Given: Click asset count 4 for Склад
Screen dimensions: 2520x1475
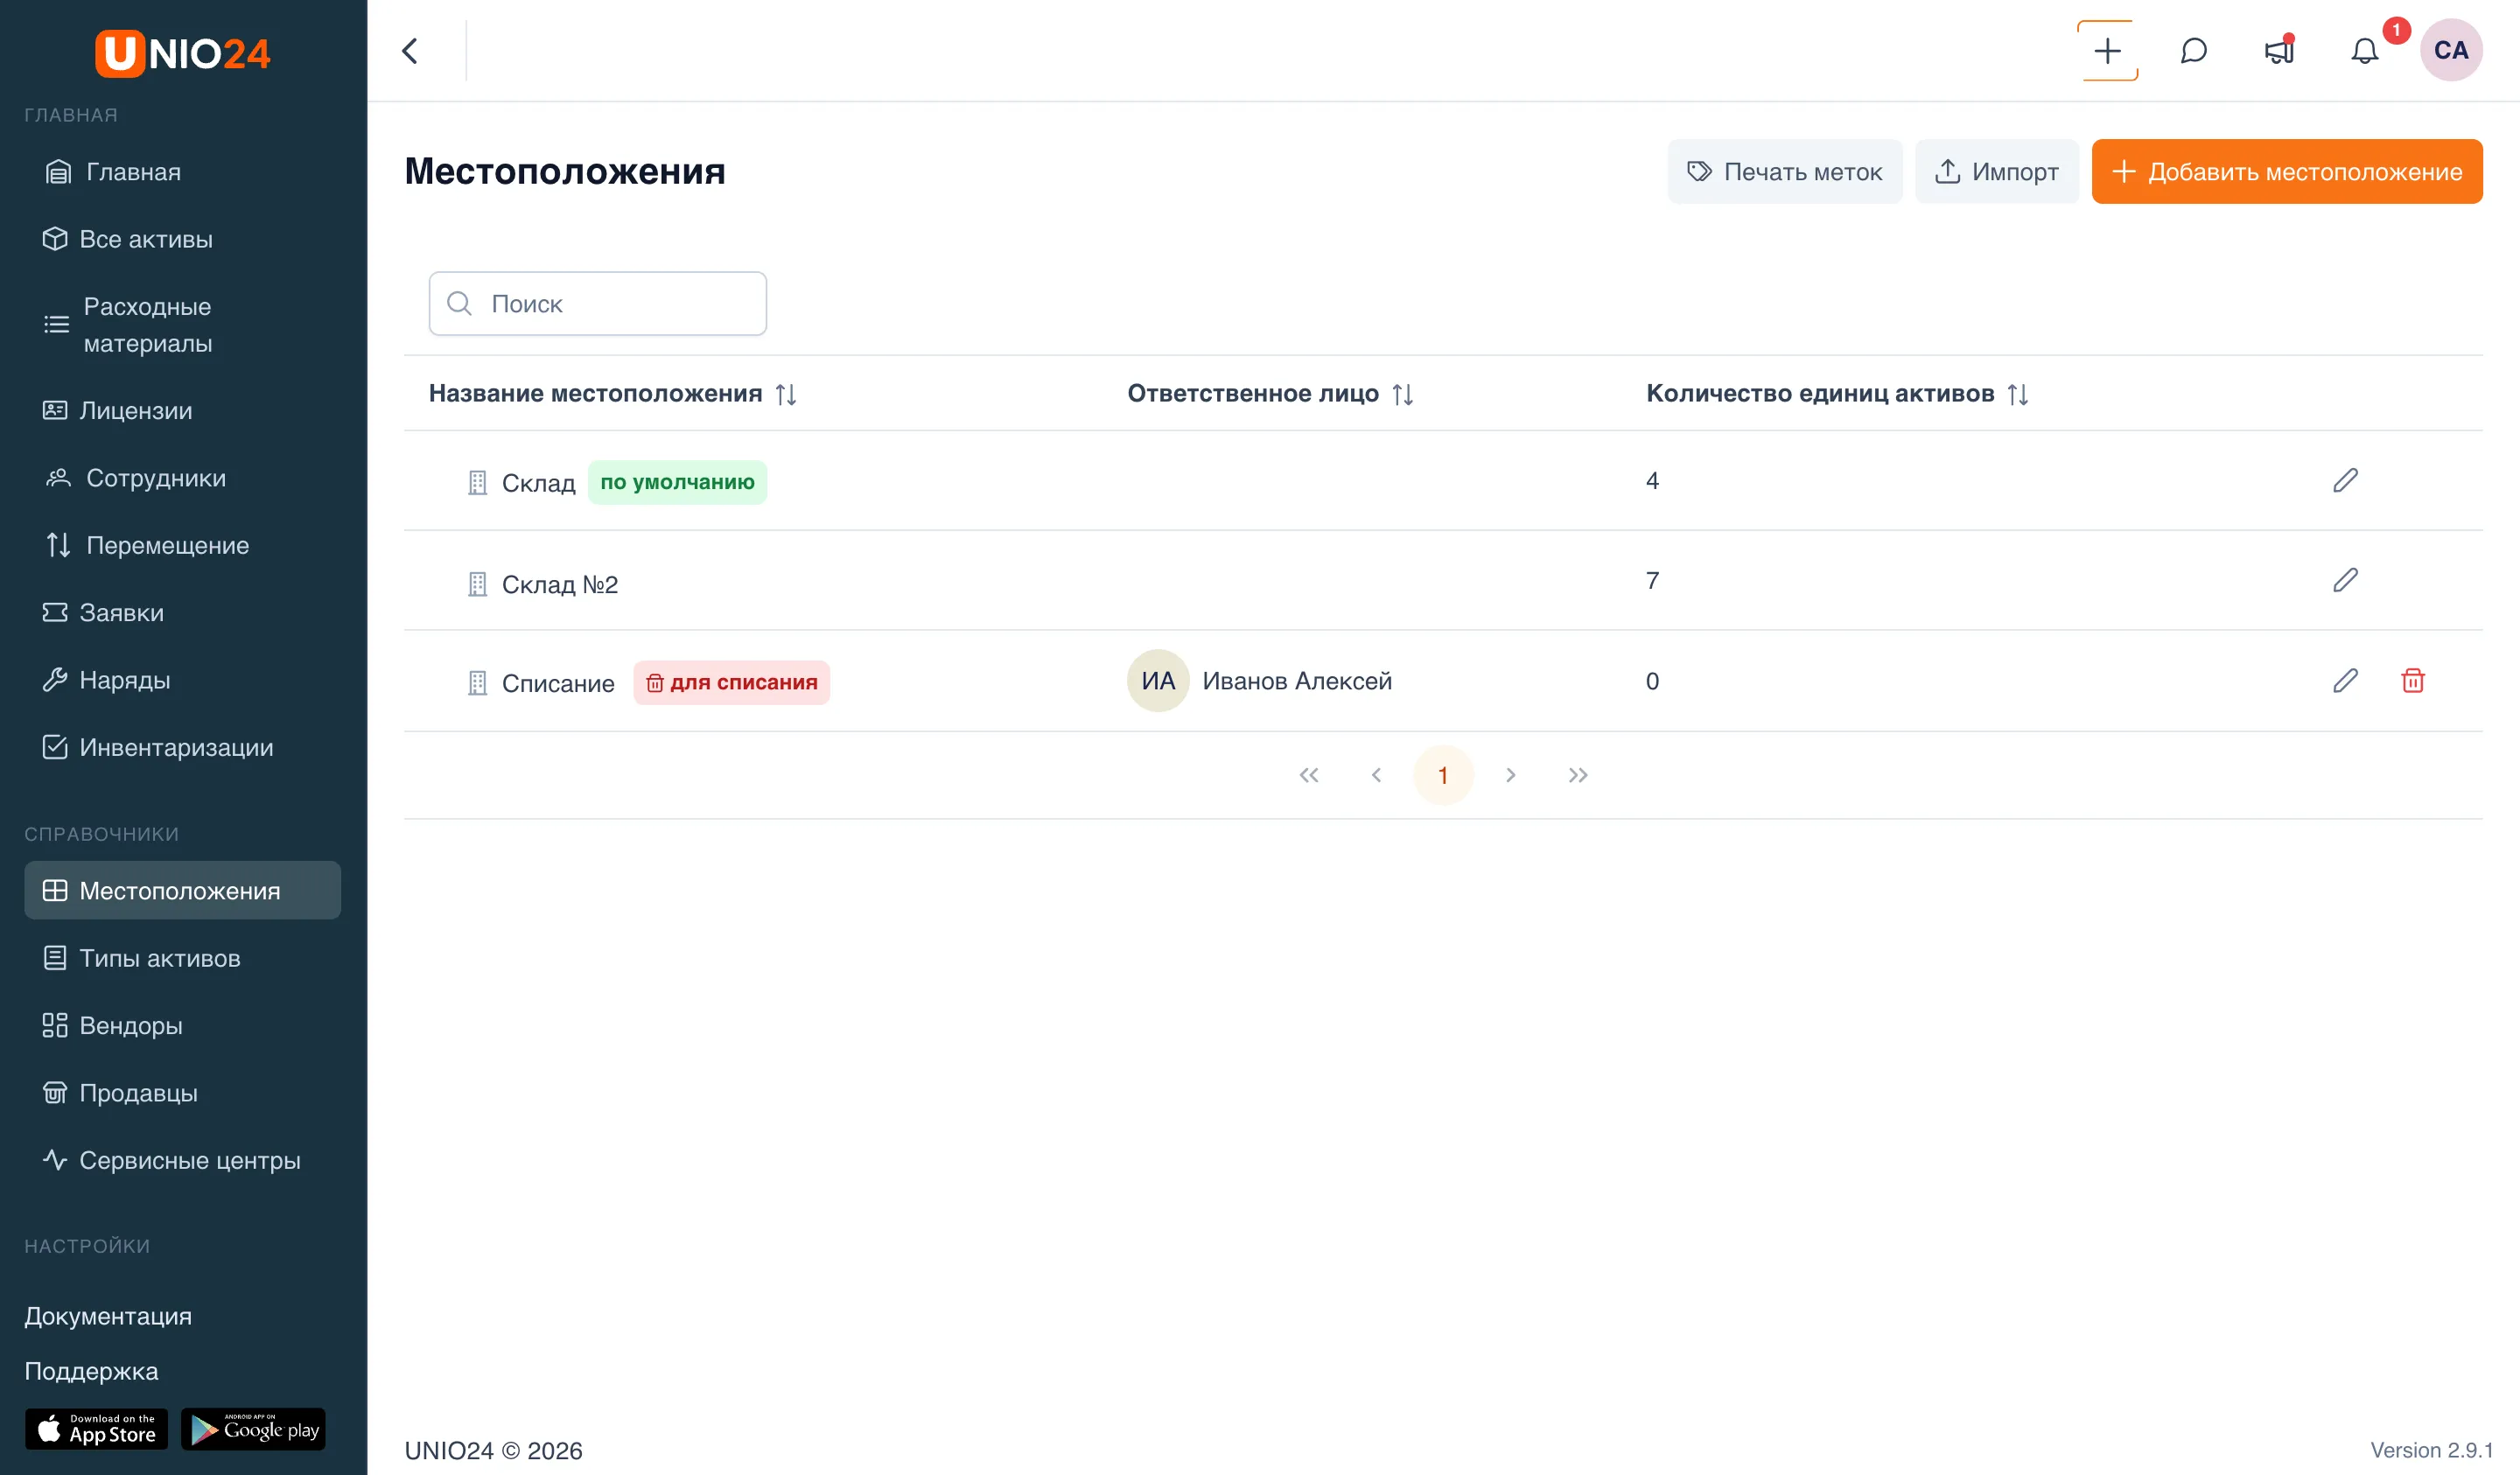Looking at the screenshot, I should click(x=1652, y=480).
